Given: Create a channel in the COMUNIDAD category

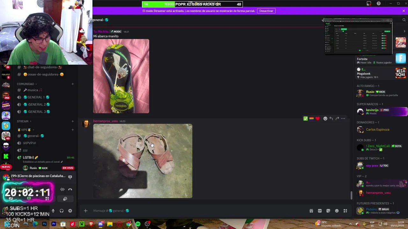Looking at the screenshot, I should coord(73,84).
